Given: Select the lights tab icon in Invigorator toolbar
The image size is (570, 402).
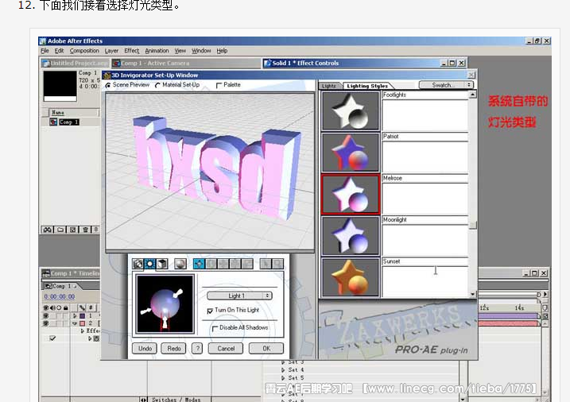Looking at the screenshot, I should pos(149,264).
